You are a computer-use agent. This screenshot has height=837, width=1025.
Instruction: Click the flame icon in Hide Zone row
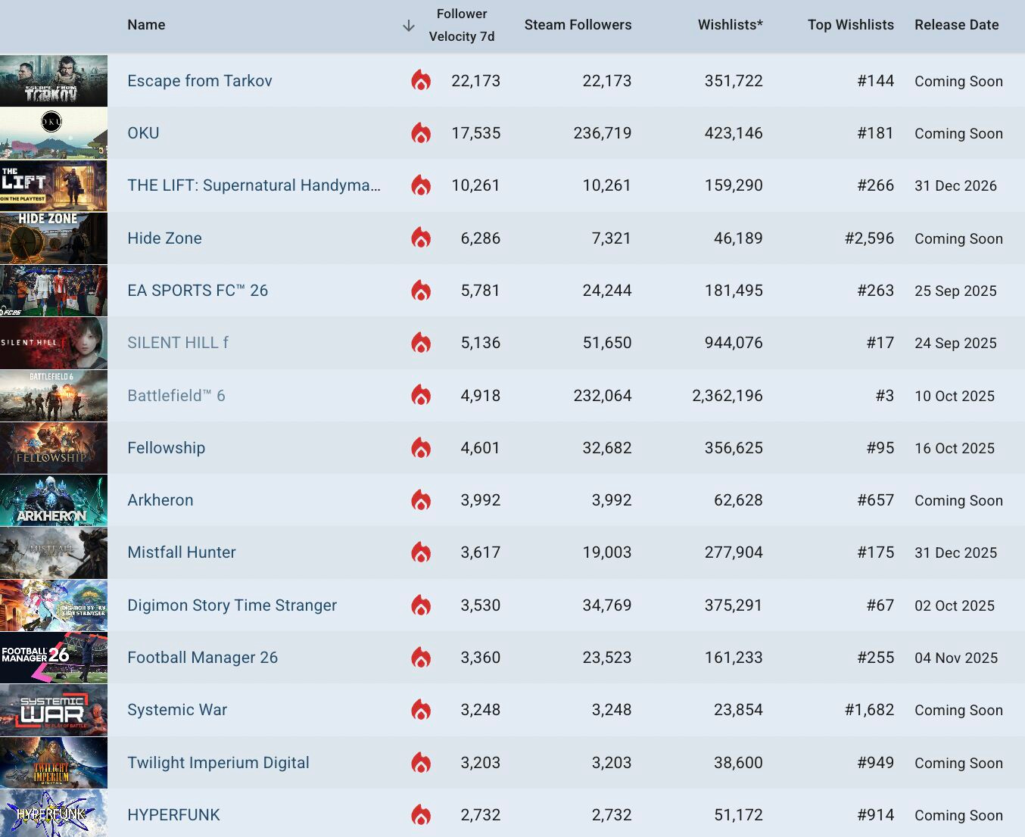(x=421, y=238)
